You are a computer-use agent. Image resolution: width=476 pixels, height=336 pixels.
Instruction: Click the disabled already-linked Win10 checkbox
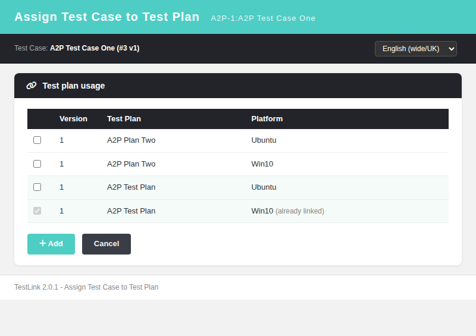coord(37,211)
